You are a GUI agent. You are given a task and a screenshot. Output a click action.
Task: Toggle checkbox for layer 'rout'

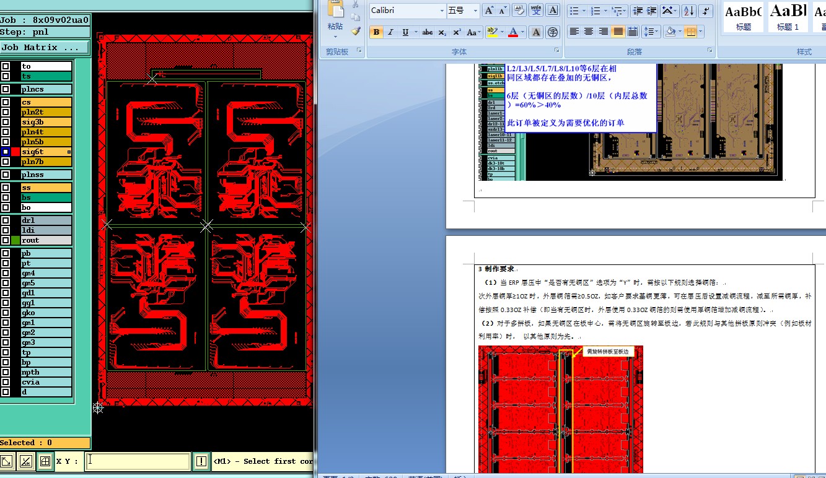tap(6, 240)
